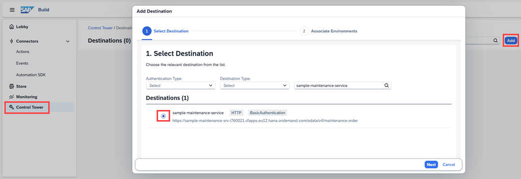Click the Monitoring chart icon
Viewport: 521px width, 179px height.
point(12,97)
